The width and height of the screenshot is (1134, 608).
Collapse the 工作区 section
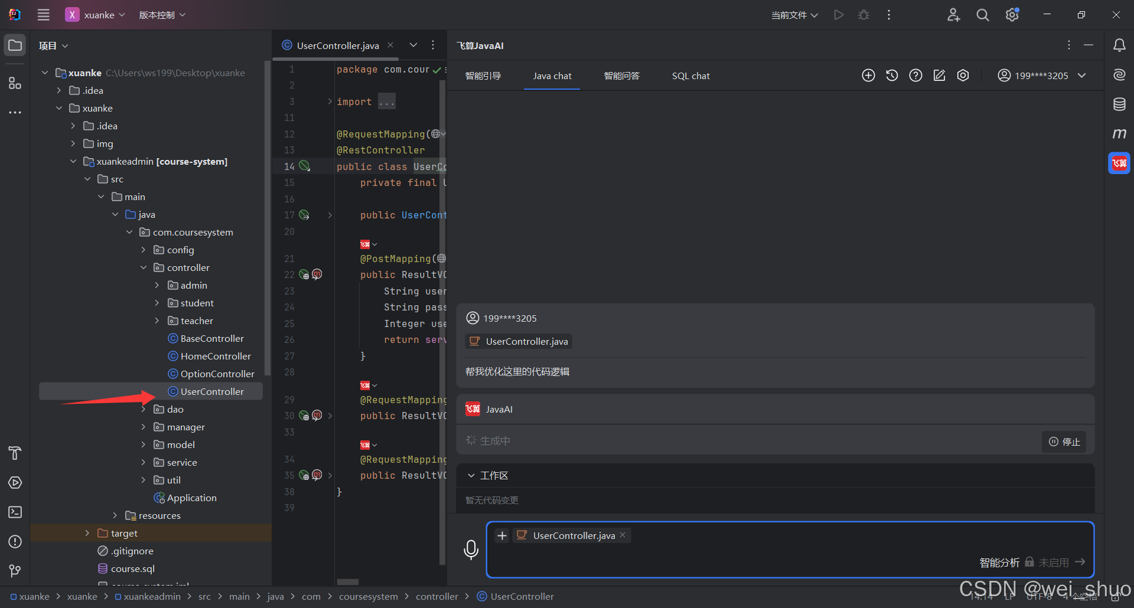pos(471,475)
